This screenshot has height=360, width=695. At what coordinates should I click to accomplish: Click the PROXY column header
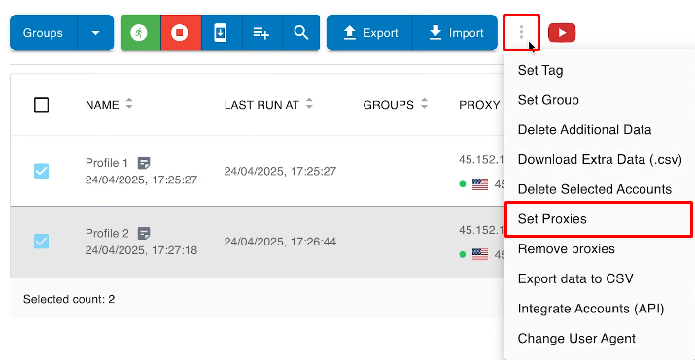click(x=479, y=105)
